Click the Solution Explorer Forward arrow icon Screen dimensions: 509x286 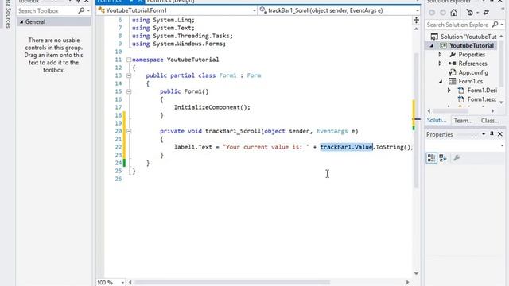pos(443,13)
